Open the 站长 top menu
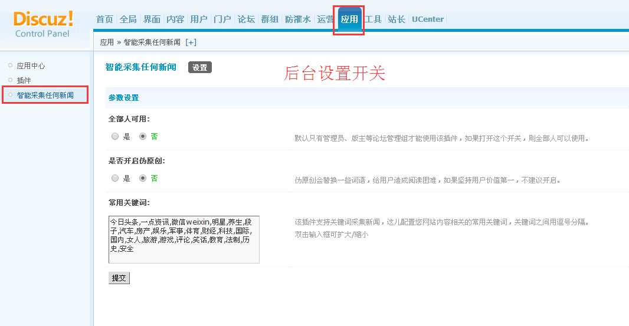 (397, 19)
